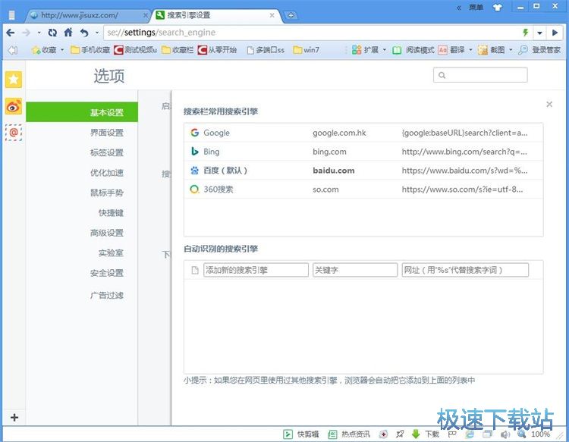Select 界面设置 in settings sidebar

[106, 133]
